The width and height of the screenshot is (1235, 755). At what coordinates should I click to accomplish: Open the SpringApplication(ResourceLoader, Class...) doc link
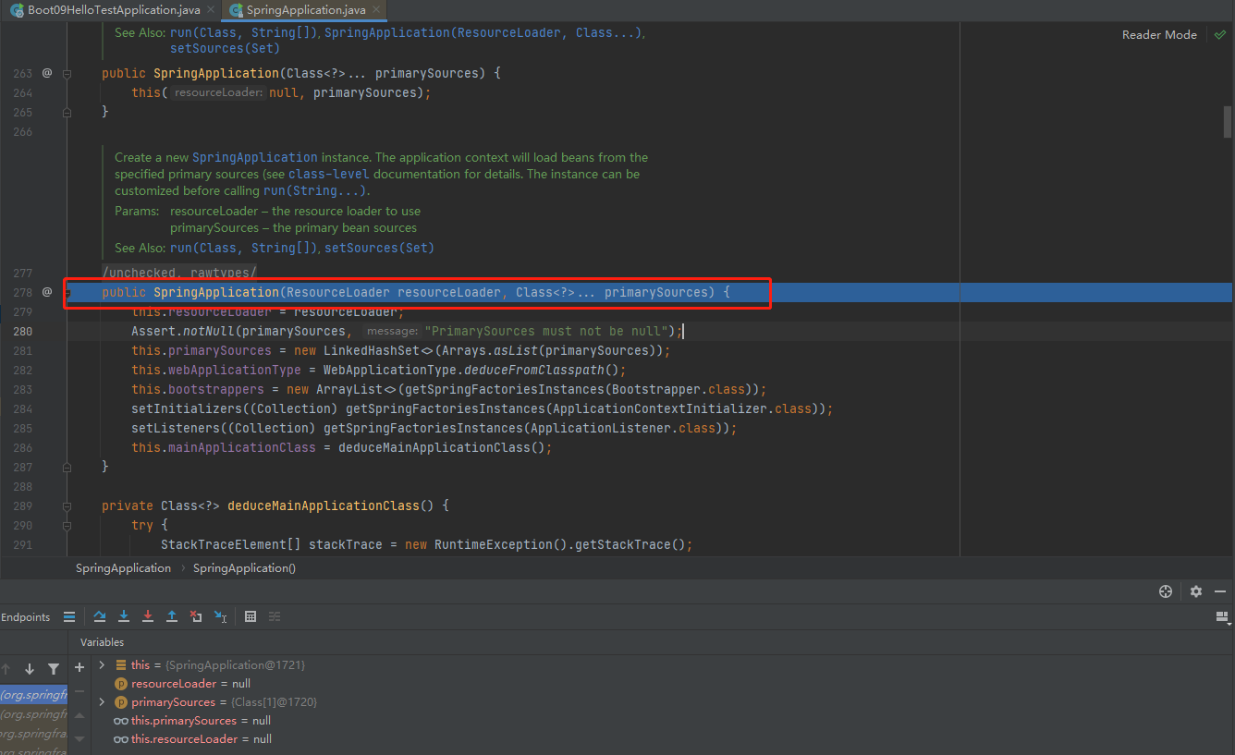point(483,32)
